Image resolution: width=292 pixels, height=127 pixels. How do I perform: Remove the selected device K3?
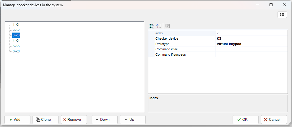click(74, 120)
